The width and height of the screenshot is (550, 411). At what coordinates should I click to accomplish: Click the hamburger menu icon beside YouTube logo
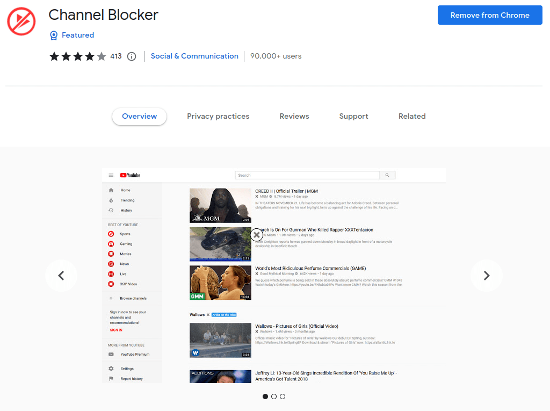click(x=111, y=175)
